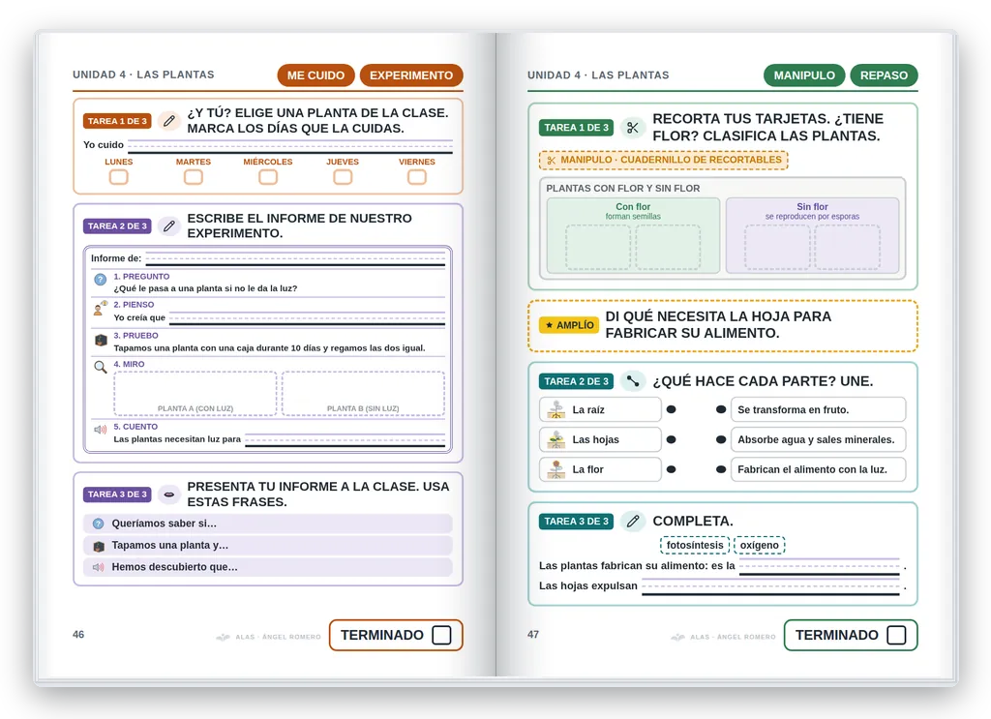Pick the word 'oxígeno' from the word bank
Viewport: 991px width, 719px height.
coord(760,545)
